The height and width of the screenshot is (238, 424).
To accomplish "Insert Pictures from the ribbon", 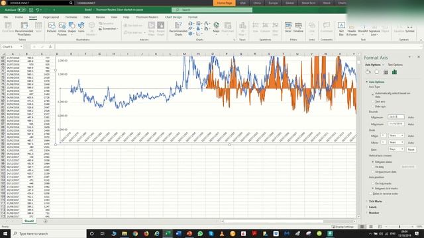I will (x=52, y=28).
